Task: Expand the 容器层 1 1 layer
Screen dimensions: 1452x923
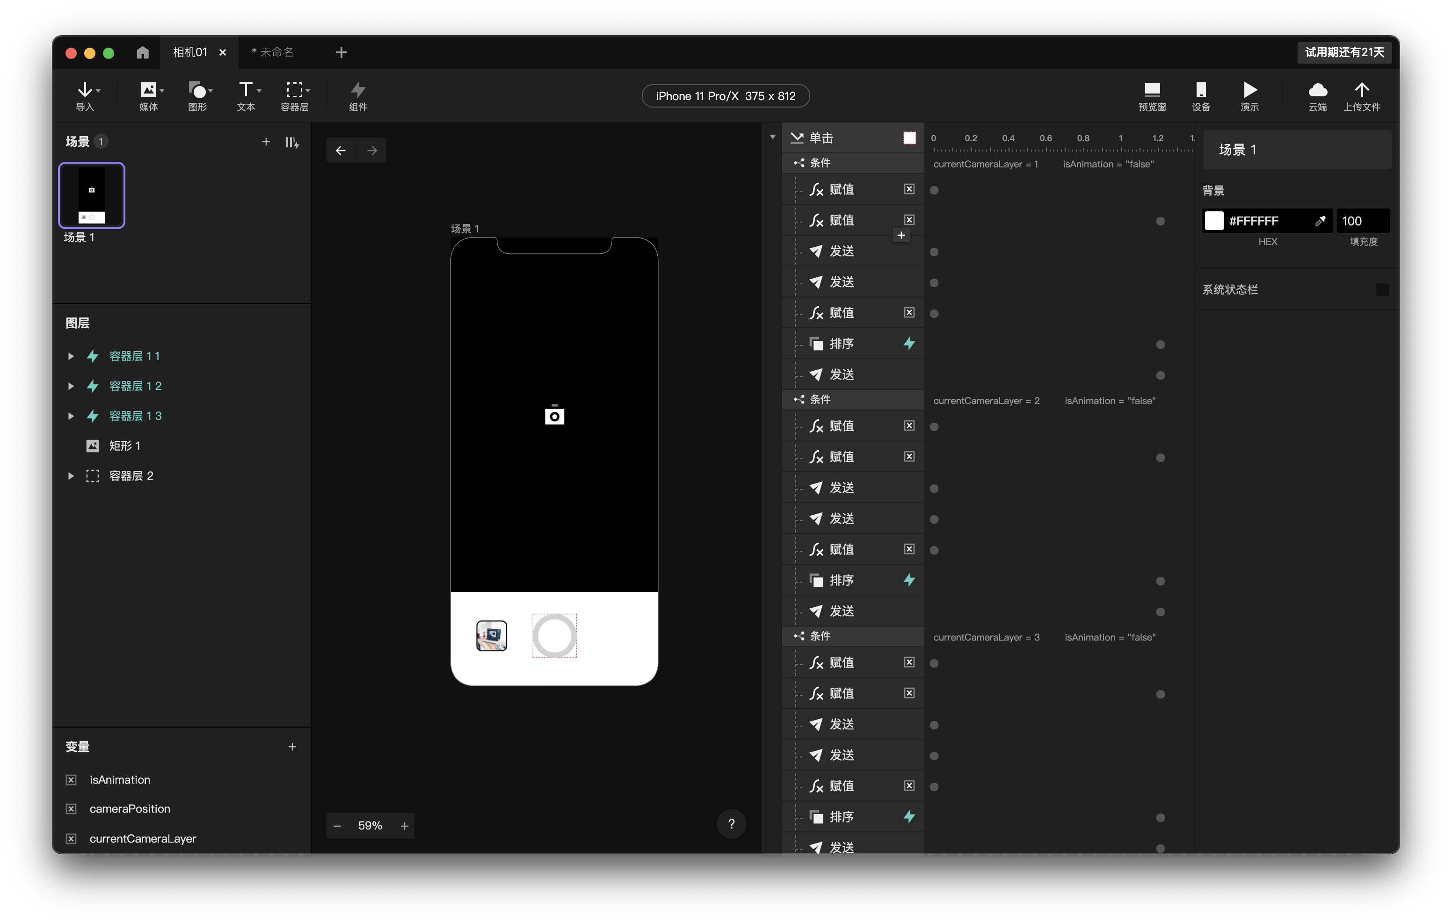Action: [71, 356]
